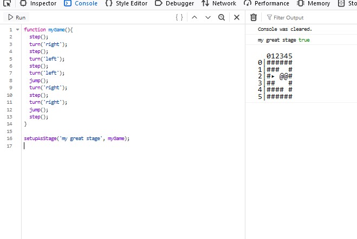
Task: Go to previous expression in history
Action: pos(194,17)
